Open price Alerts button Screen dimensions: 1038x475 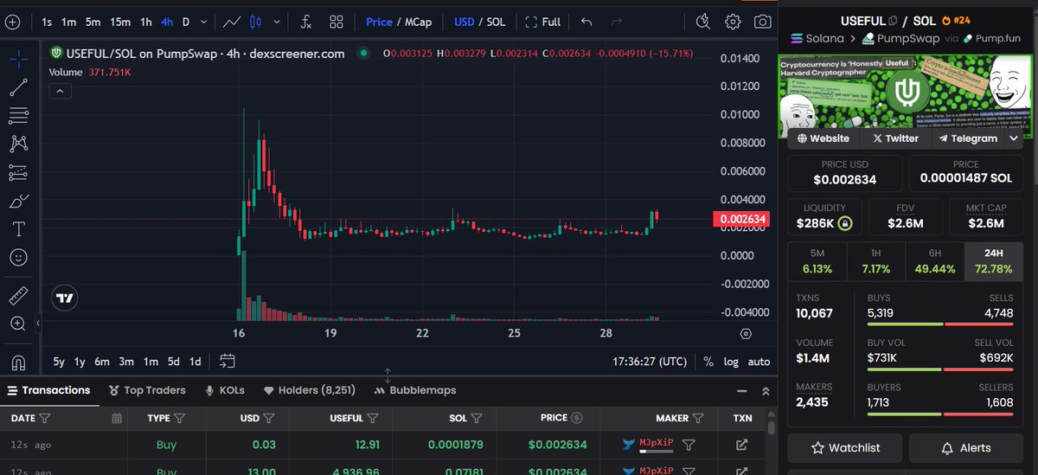coord(966,448)
